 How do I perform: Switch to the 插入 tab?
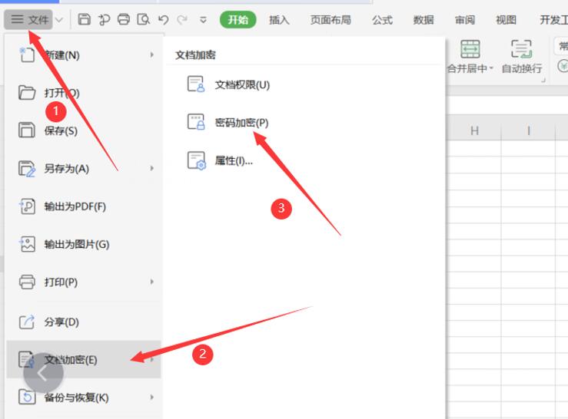pos(279,20)
